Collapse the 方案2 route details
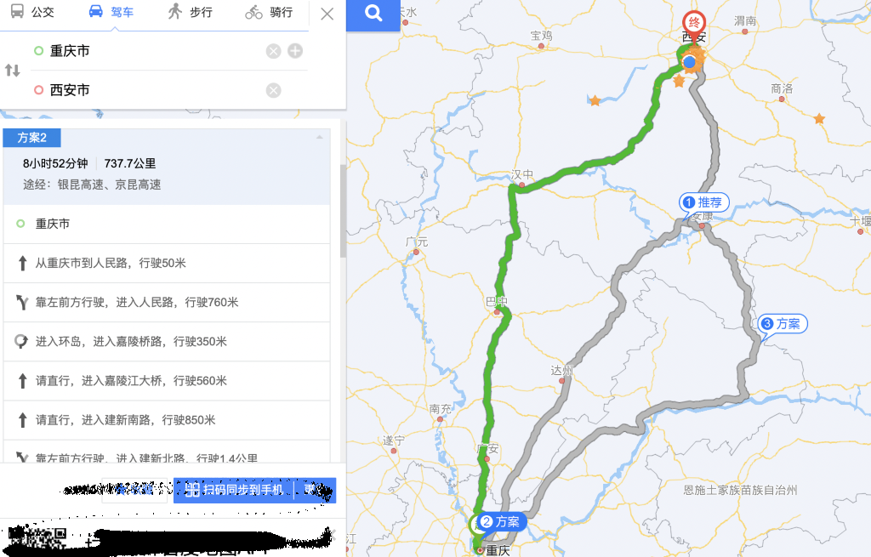The image size is (871, 557). tap(320, 137)
